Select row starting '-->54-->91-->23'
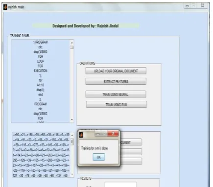Screen dimensions: 213x187 click(x=41, y=140)
